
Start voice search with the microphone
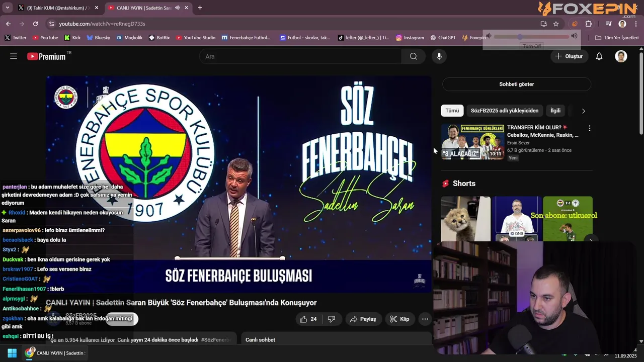tap(439, 56)
